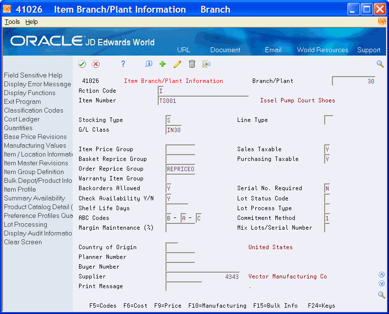Open the Tools menu
The image size is (389, 314).
tap(12, 22)
